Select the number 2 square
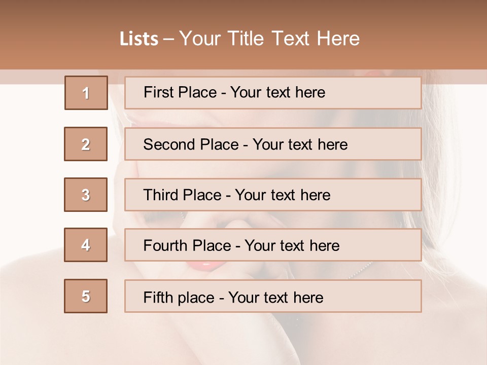The image size is (487, 365). [86, 144]
